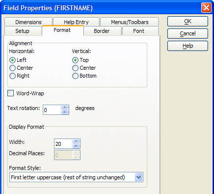
Task: Open the Help Entry tab
Action: tap(76, 22)
